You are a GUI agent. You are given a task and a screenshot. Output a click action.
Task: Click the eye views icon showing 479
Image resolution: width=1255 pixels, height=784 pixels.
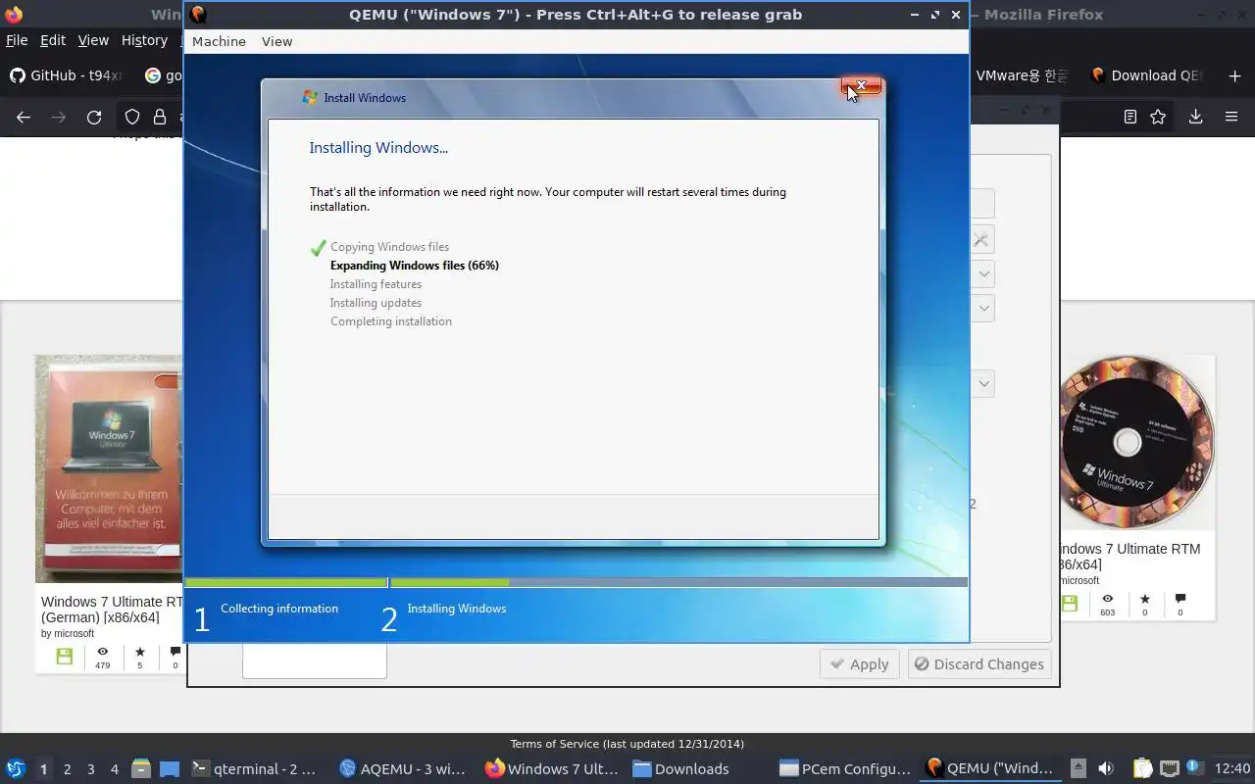(x=102, y=652)
